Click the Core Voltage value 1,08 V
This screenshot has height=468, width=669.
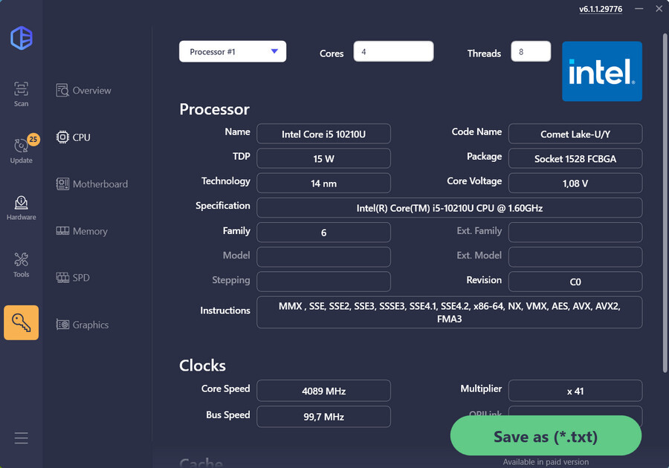pyautogui.click(x=575, y=183)
